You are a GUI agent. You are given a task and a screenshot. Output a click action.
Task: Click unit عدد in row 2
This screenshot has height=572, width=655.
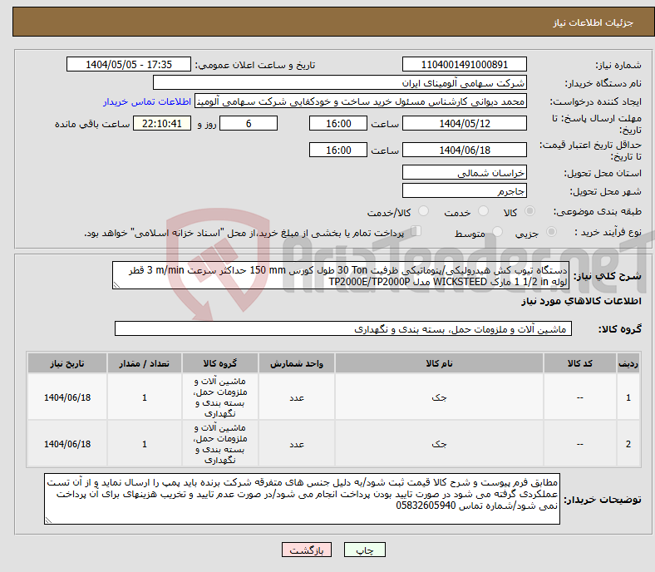click(297, 444)
